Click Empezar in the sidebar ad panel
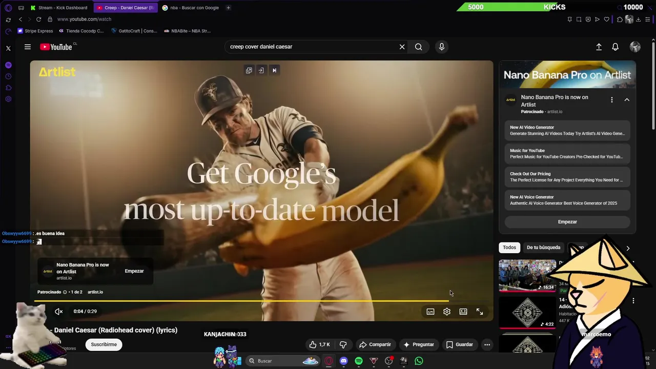 pos(567,222)
